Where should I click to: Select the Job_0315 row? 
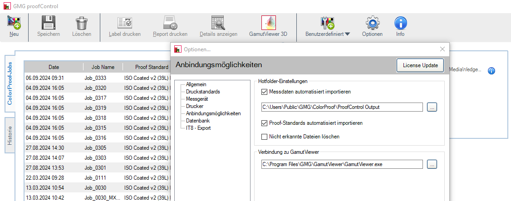click(x=97, y=127)
